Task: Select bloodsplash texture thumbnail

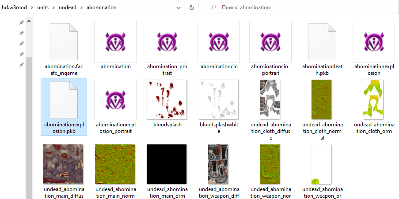Action: pyautogui.click(x=167, y=99)
